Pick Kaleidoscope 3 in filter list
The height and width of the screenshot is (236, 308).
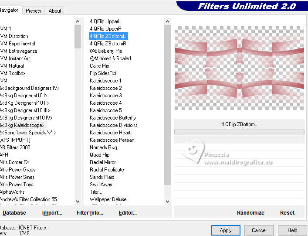coord(106,96)
